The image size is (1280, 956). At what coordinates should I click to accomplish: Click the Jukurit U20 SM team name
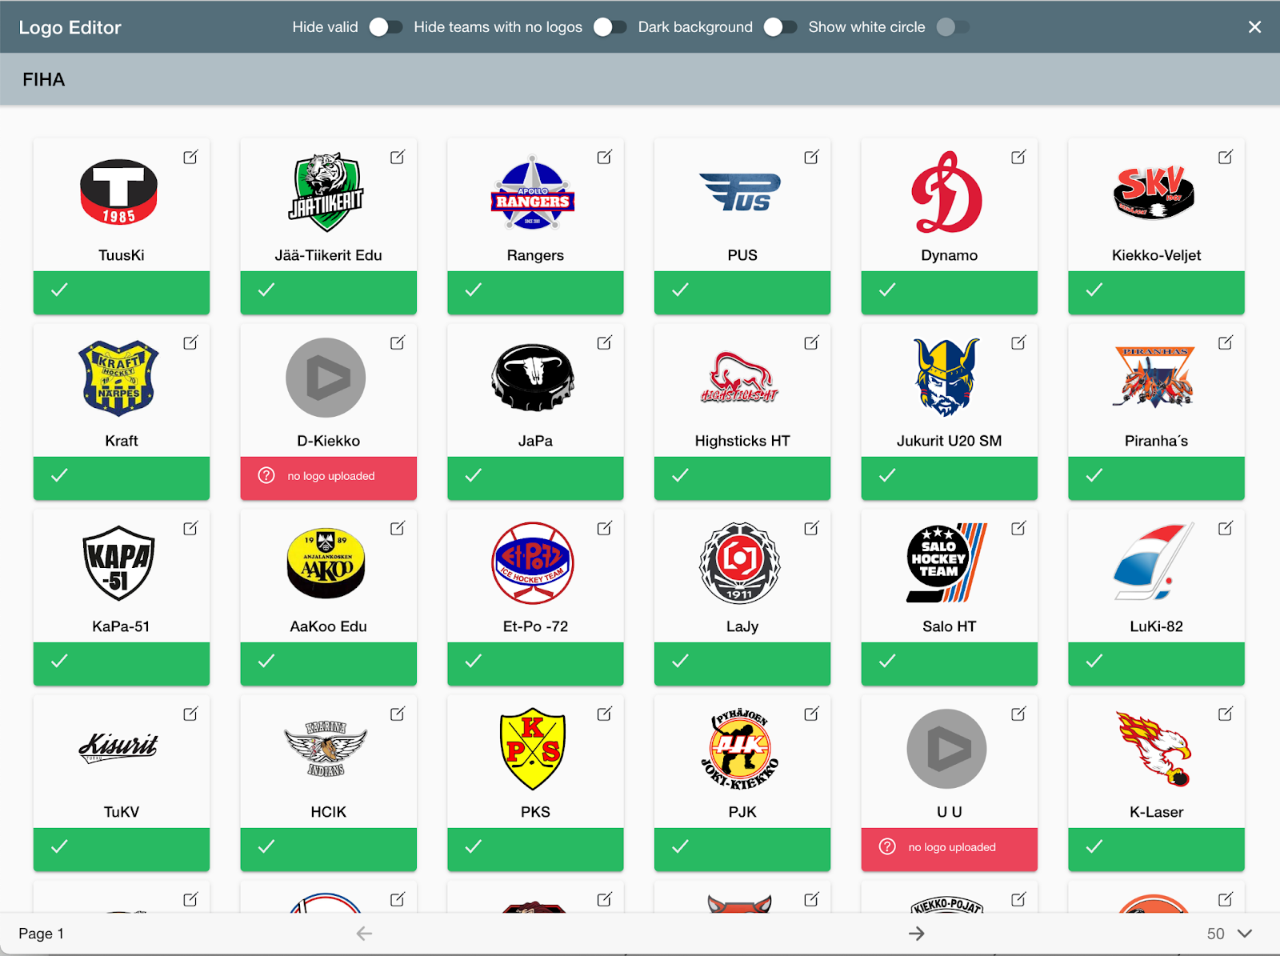(x=949, y=441)
